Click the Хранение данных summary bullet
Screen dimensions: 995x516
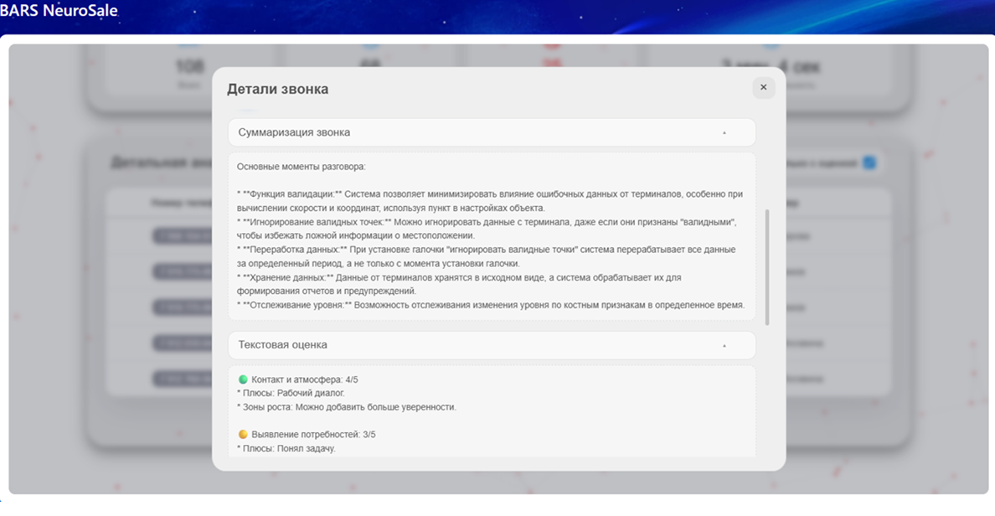coord(459,284)
